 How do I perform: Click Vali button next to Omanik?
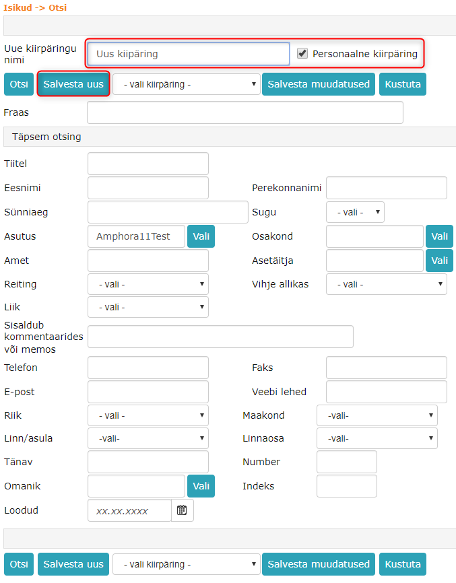pos(201,486)
